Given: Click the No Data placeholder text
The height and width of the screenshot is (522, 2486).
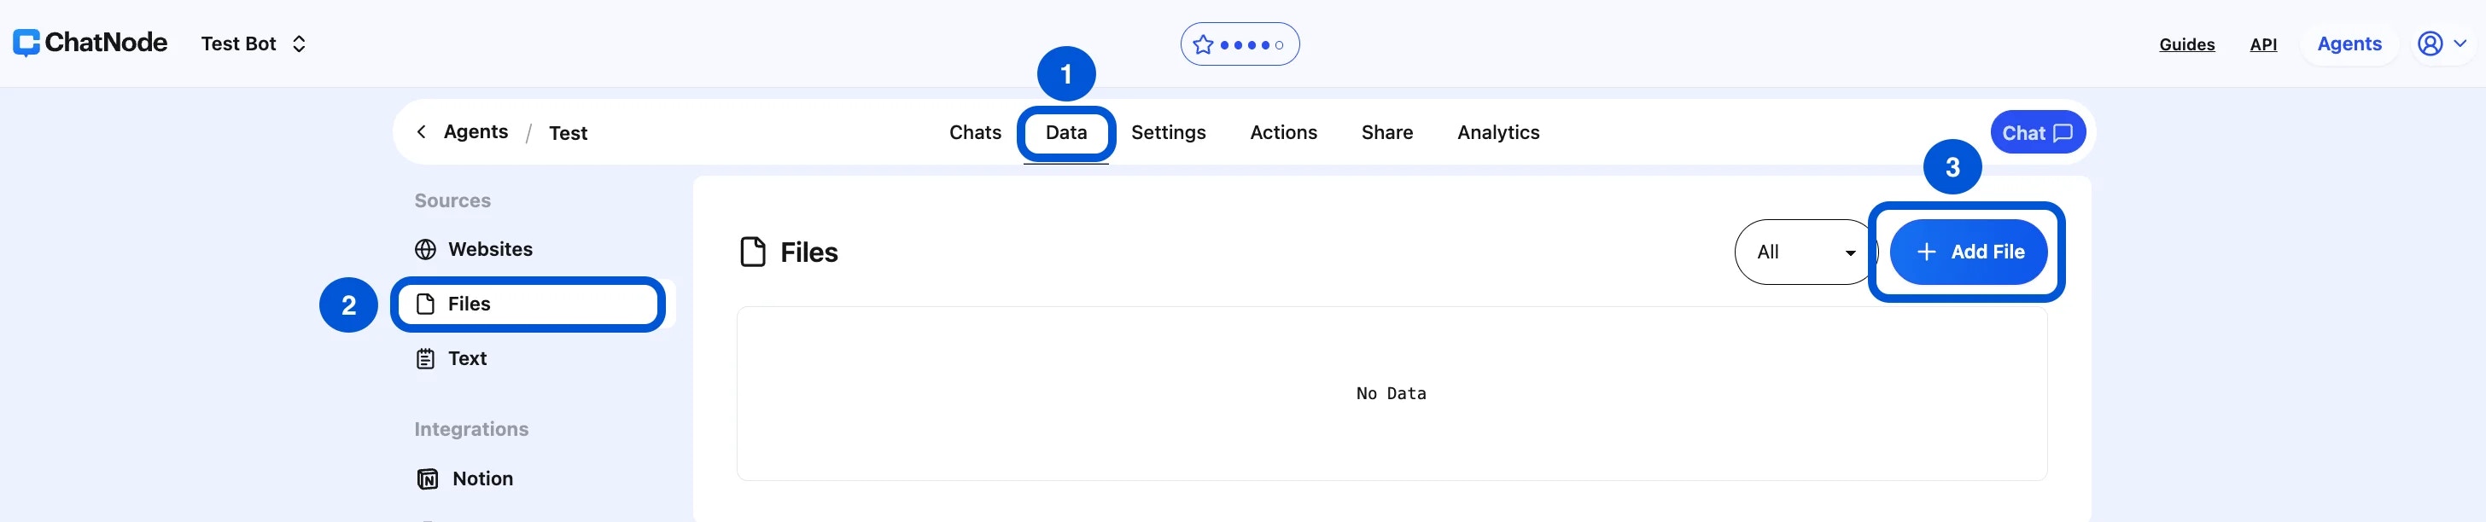Looking at the screenshot, I should point(1391,394).
